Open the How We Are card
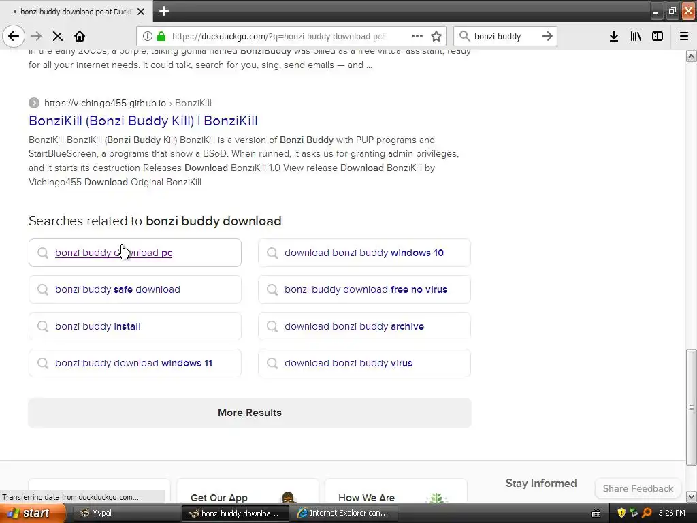The width and height of the screenshot is (697, 523). click(x=395, y=490)
